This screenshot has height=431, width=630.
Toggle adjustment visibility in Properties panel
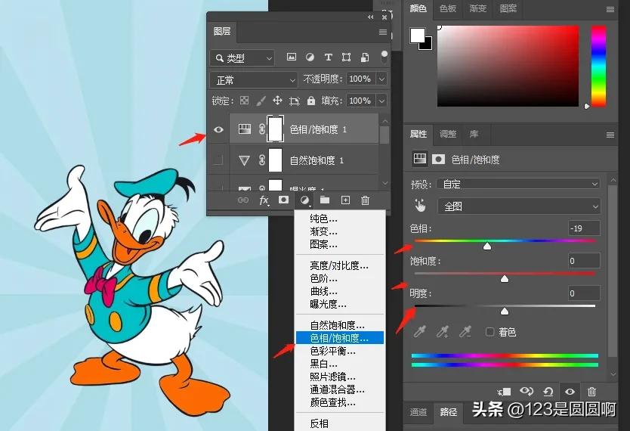click(x=570, y=391)
